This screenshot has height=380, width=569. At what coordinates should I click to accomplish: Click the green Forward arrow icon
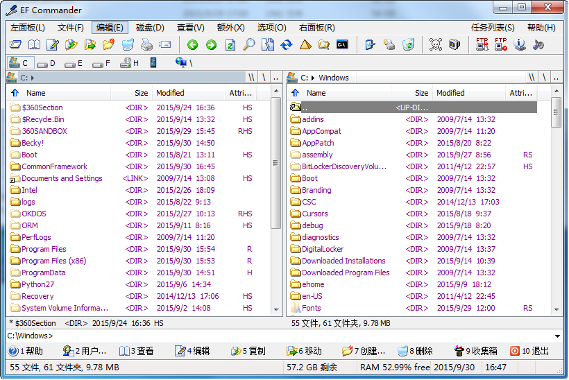[211, 44]
